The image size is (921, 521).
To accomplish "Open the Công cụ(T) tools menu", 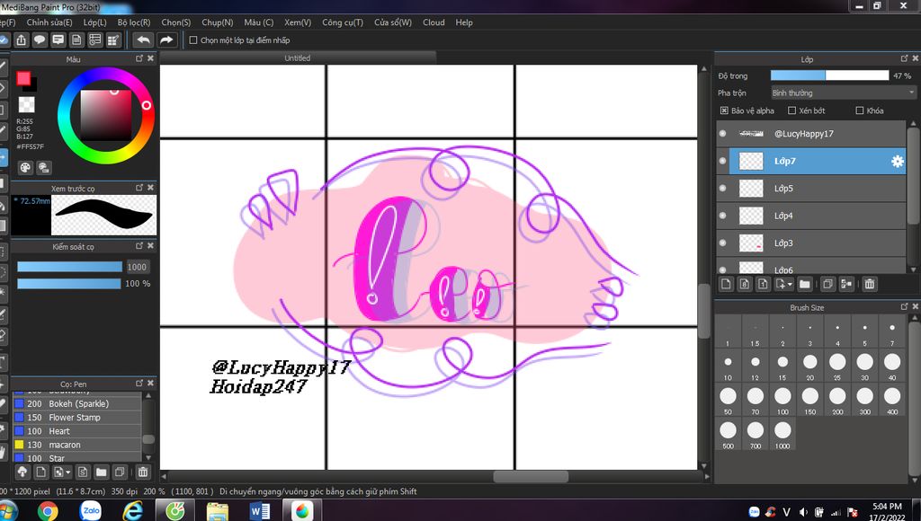I will [343, 22].
